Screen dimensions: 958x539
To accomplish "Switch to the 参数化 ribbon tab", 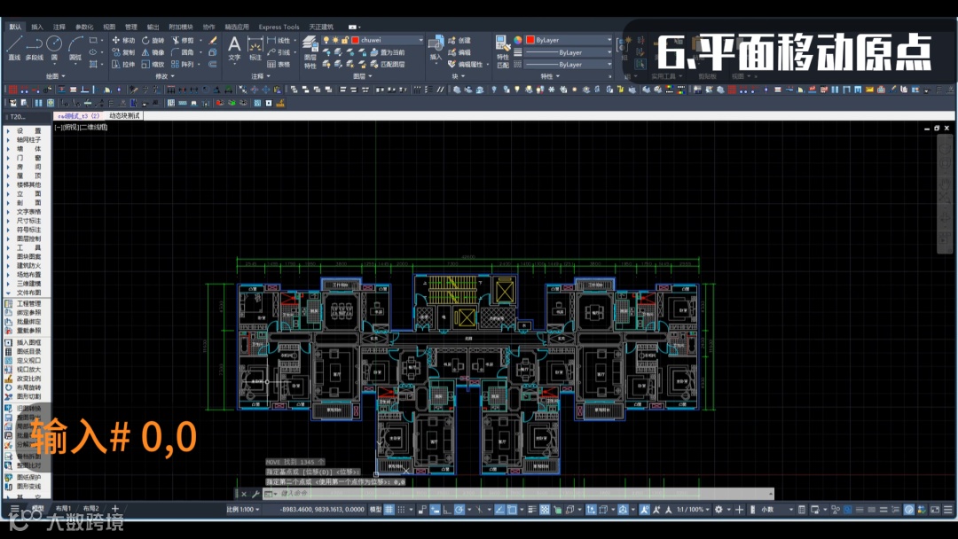I will pos(84,27).
